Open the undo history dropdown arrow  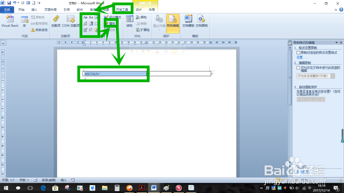tap(18, 3)
